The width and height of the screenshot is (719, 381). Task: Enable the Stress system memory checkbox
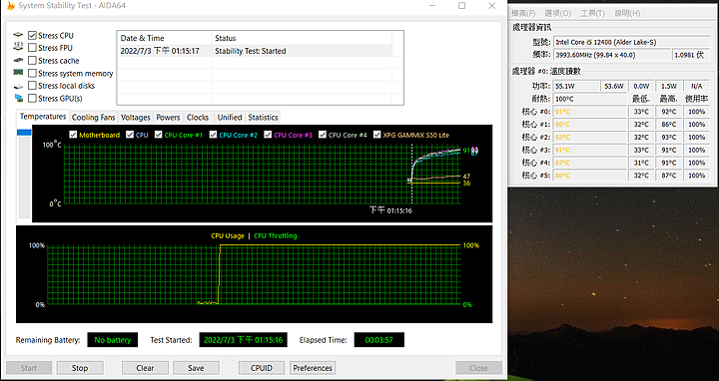[x=32, y=73]
